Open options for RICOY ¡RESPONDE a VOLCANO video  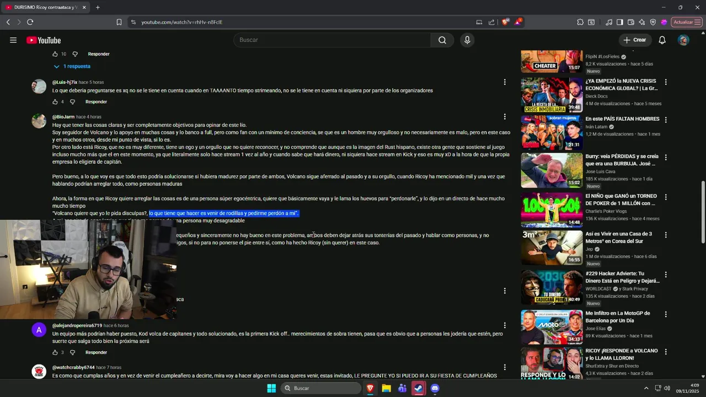pos(666,351)
